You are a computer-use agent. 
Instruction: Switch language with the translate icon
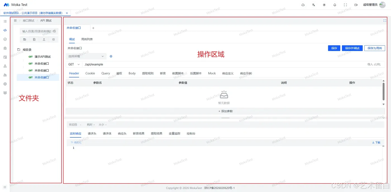(x=314, y=5)
